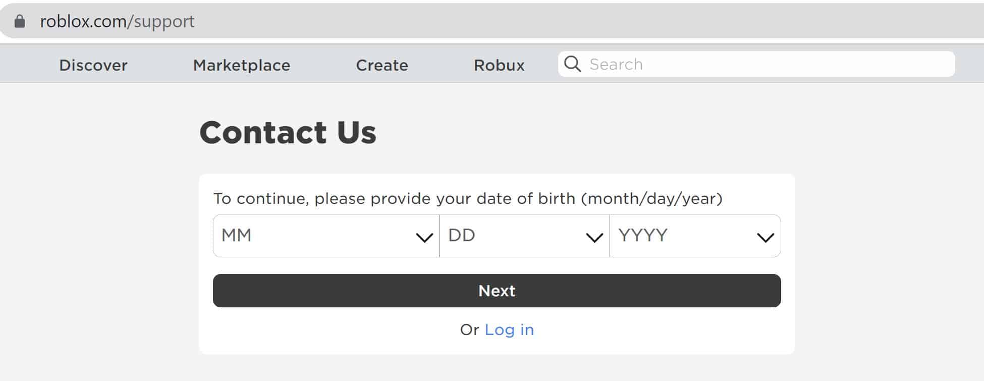Viewport: 984px width, 381px height.
Task: Go to Discover in the navigation bar
Action: [93, 65]
